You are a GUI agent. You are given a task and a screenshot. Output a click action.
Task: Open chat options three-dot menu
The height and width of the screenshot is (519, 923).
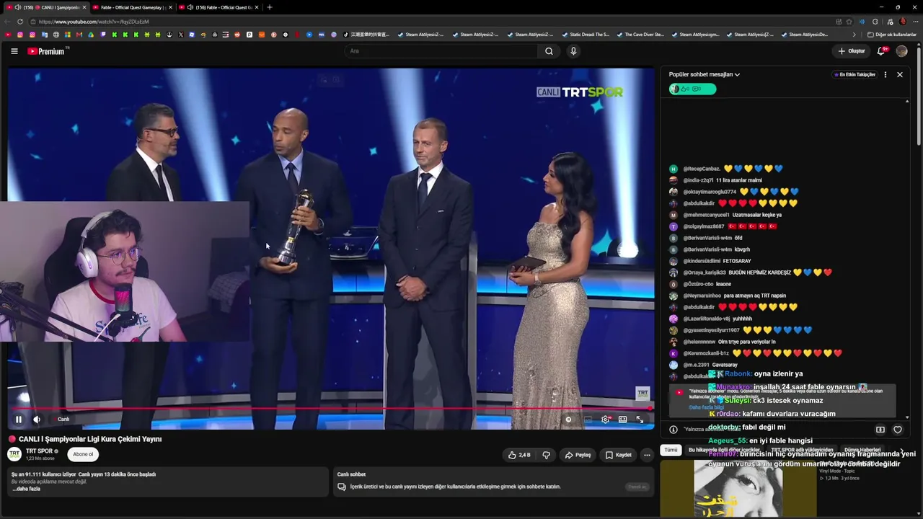click(x=886, y=74)
